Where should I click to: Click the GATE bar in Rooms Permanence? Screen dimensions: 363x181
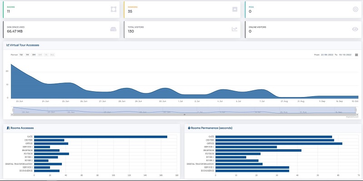coord(273,137)
